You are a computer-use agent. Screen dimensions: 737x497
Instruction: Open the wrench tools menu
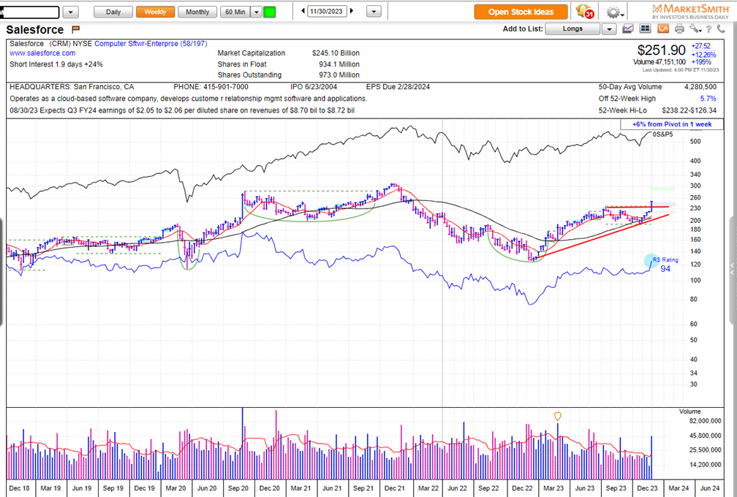[x=695, y=29]
